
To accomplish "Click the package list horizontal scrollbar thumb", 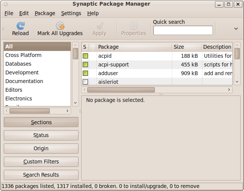I will click(x=121, y=90).
